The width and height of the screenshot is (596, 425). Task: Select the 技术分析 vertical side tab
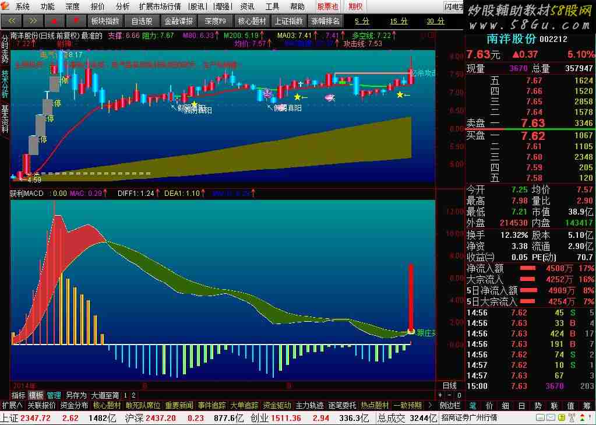click(5, 83)
